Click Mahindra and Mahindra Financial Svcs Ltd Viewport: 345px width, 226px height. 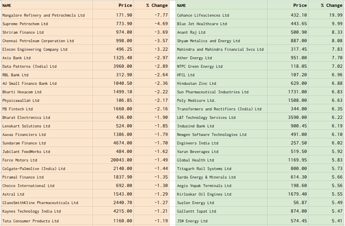pyautogui.click(x=220, y=50)
